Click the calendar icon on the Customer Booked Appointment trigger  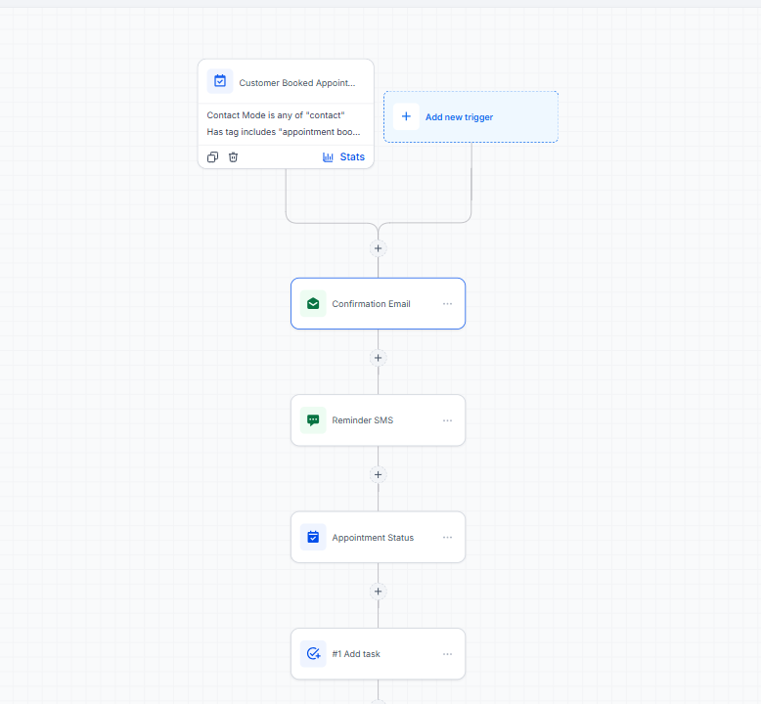pyautogui.click(x=220, y=81)
